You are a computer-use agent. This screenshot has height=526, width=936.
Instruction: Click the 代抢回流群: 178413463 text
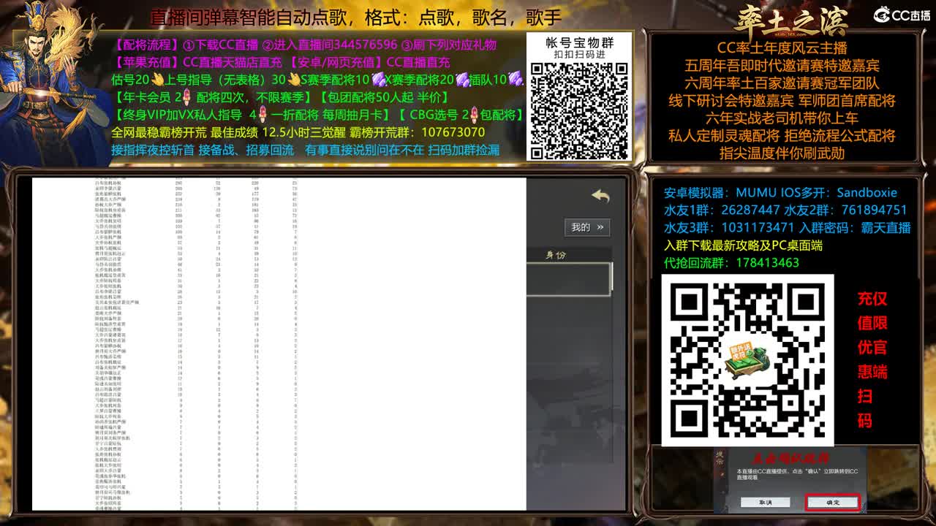[731, 263]
